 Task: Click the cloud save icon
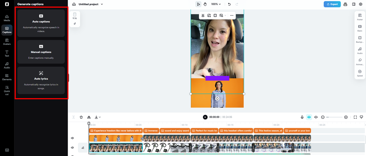[74, 4]
